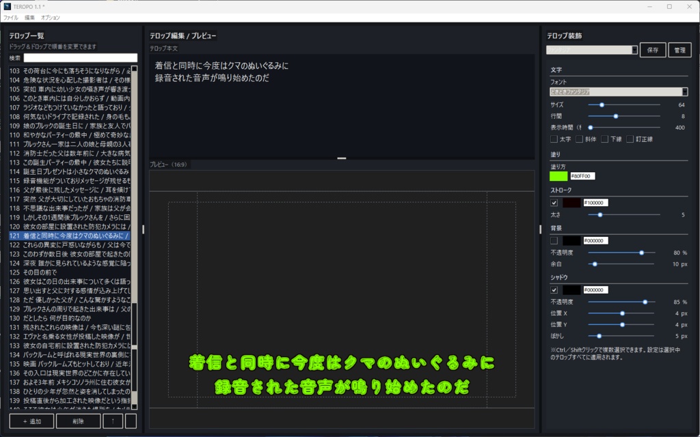Select row 103 その荷台に今にも落ちそうになりながら
Screen dimensions: 700x437
point(70,71)
